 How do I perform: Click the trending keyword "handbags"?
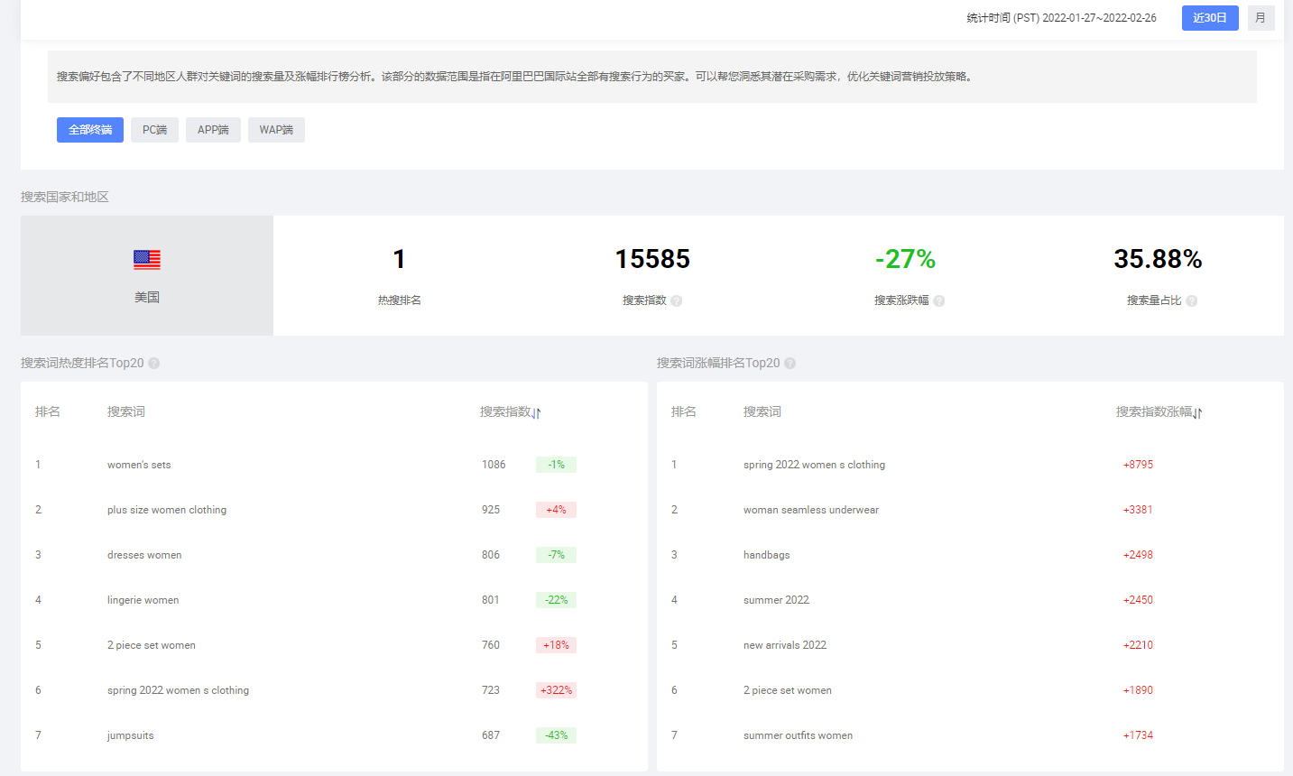(766, 554)
